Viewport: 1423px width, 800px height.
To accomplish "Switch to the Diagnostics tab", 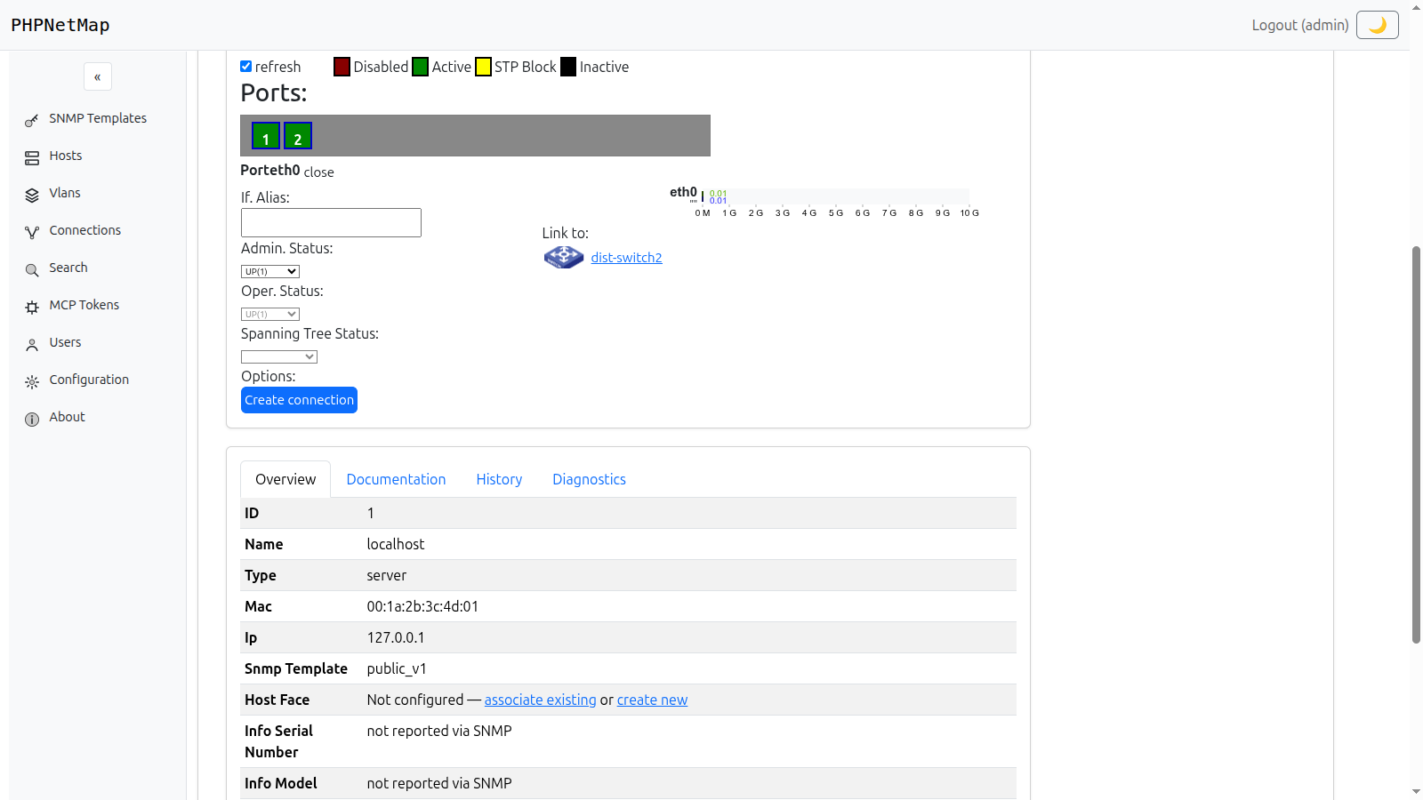I will (x=589, y=479).
